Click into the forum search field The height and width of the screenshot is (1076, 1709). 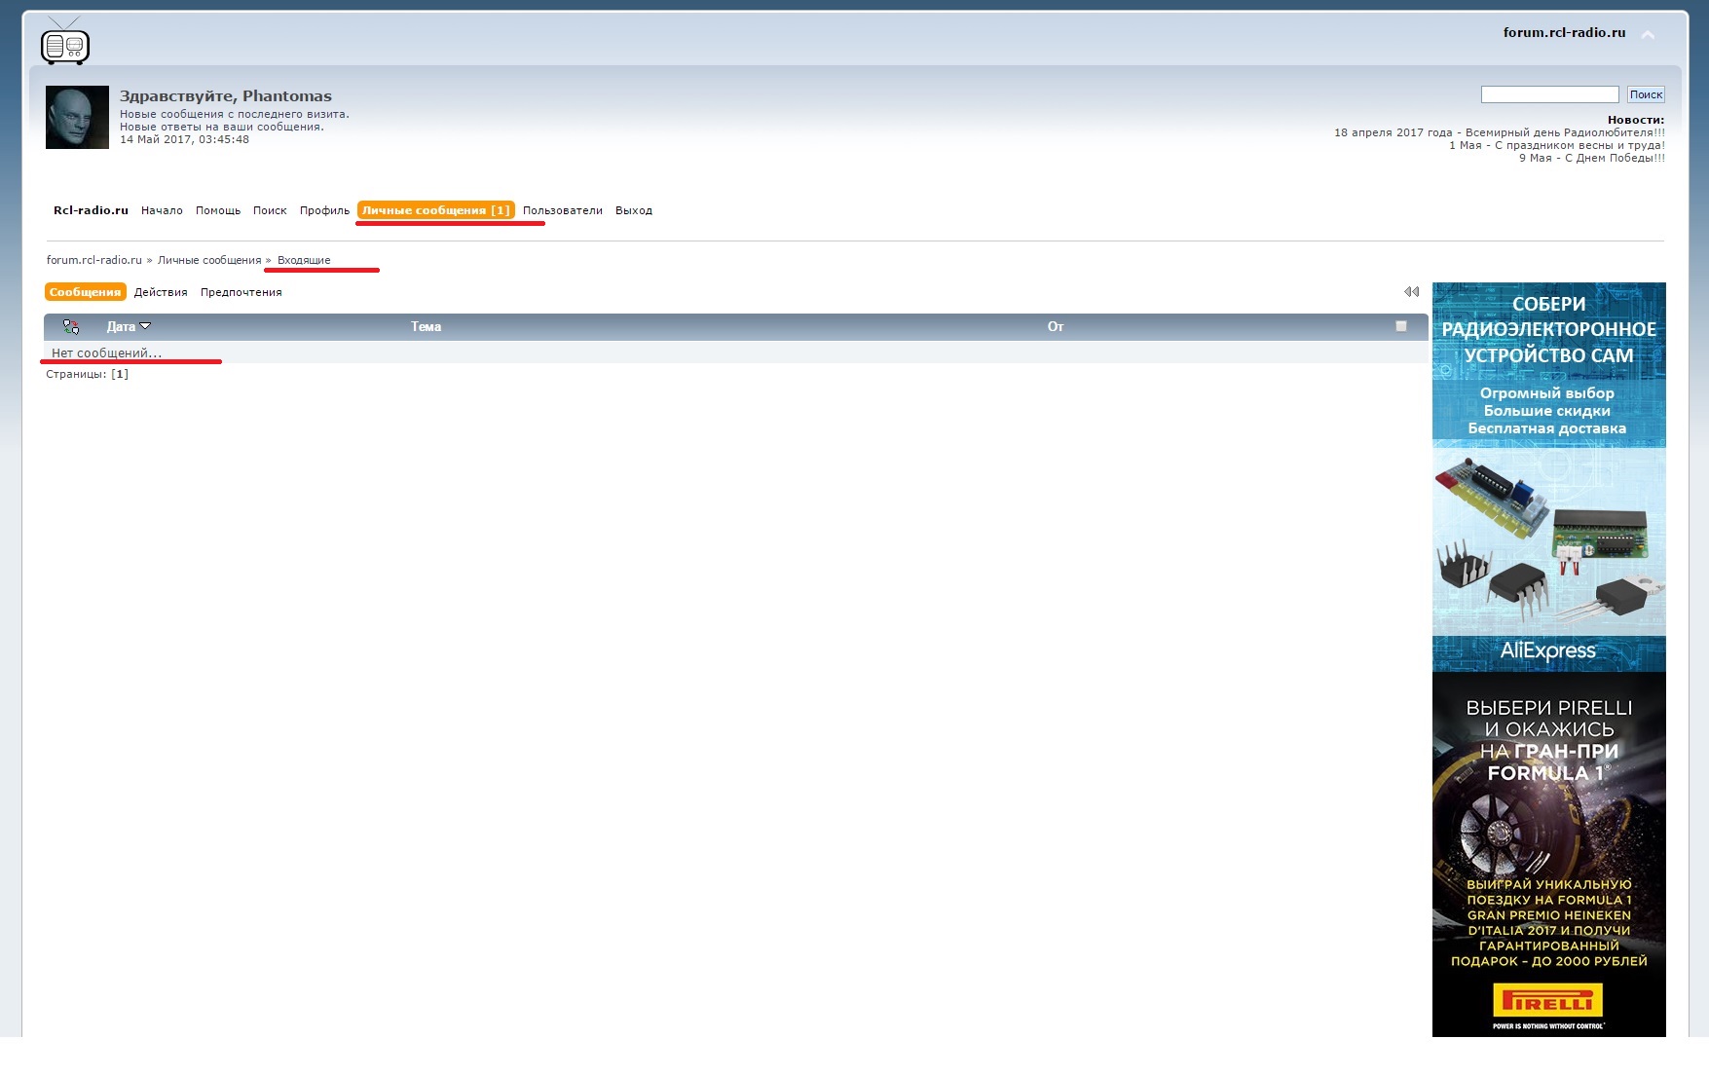coord(1549,94)
